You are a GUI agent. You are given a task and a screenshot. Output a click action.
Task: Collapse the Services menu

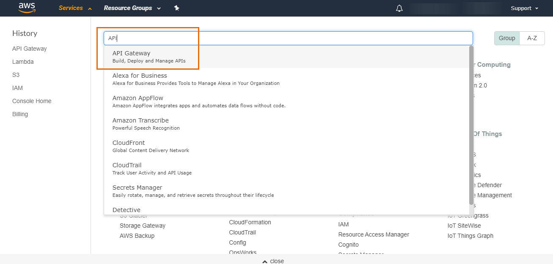(x=75, y=8)
